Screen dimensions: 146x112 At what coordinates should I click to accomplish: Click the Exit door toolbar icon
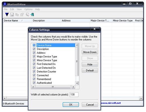tap(32, 15)
